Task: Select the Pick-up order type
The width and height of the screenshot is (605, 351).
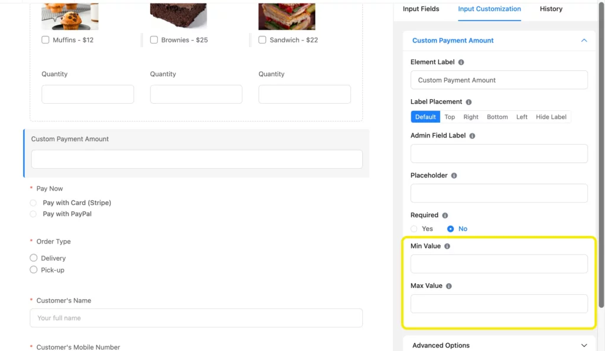Action: (x=34, y=270)
